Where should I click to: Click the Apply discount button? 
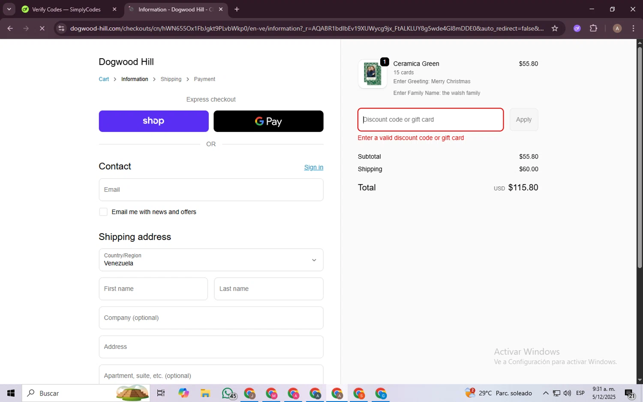(524, 120)
